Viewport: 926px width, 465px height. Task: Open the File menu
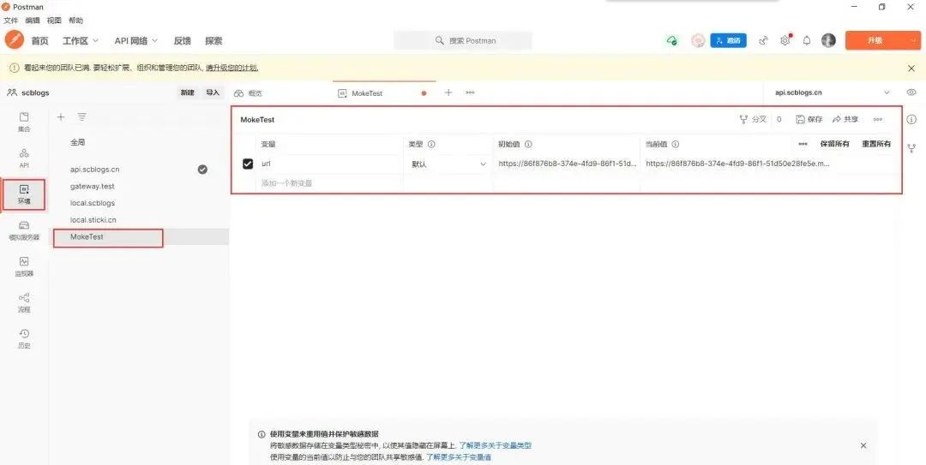tap(10, 20)
